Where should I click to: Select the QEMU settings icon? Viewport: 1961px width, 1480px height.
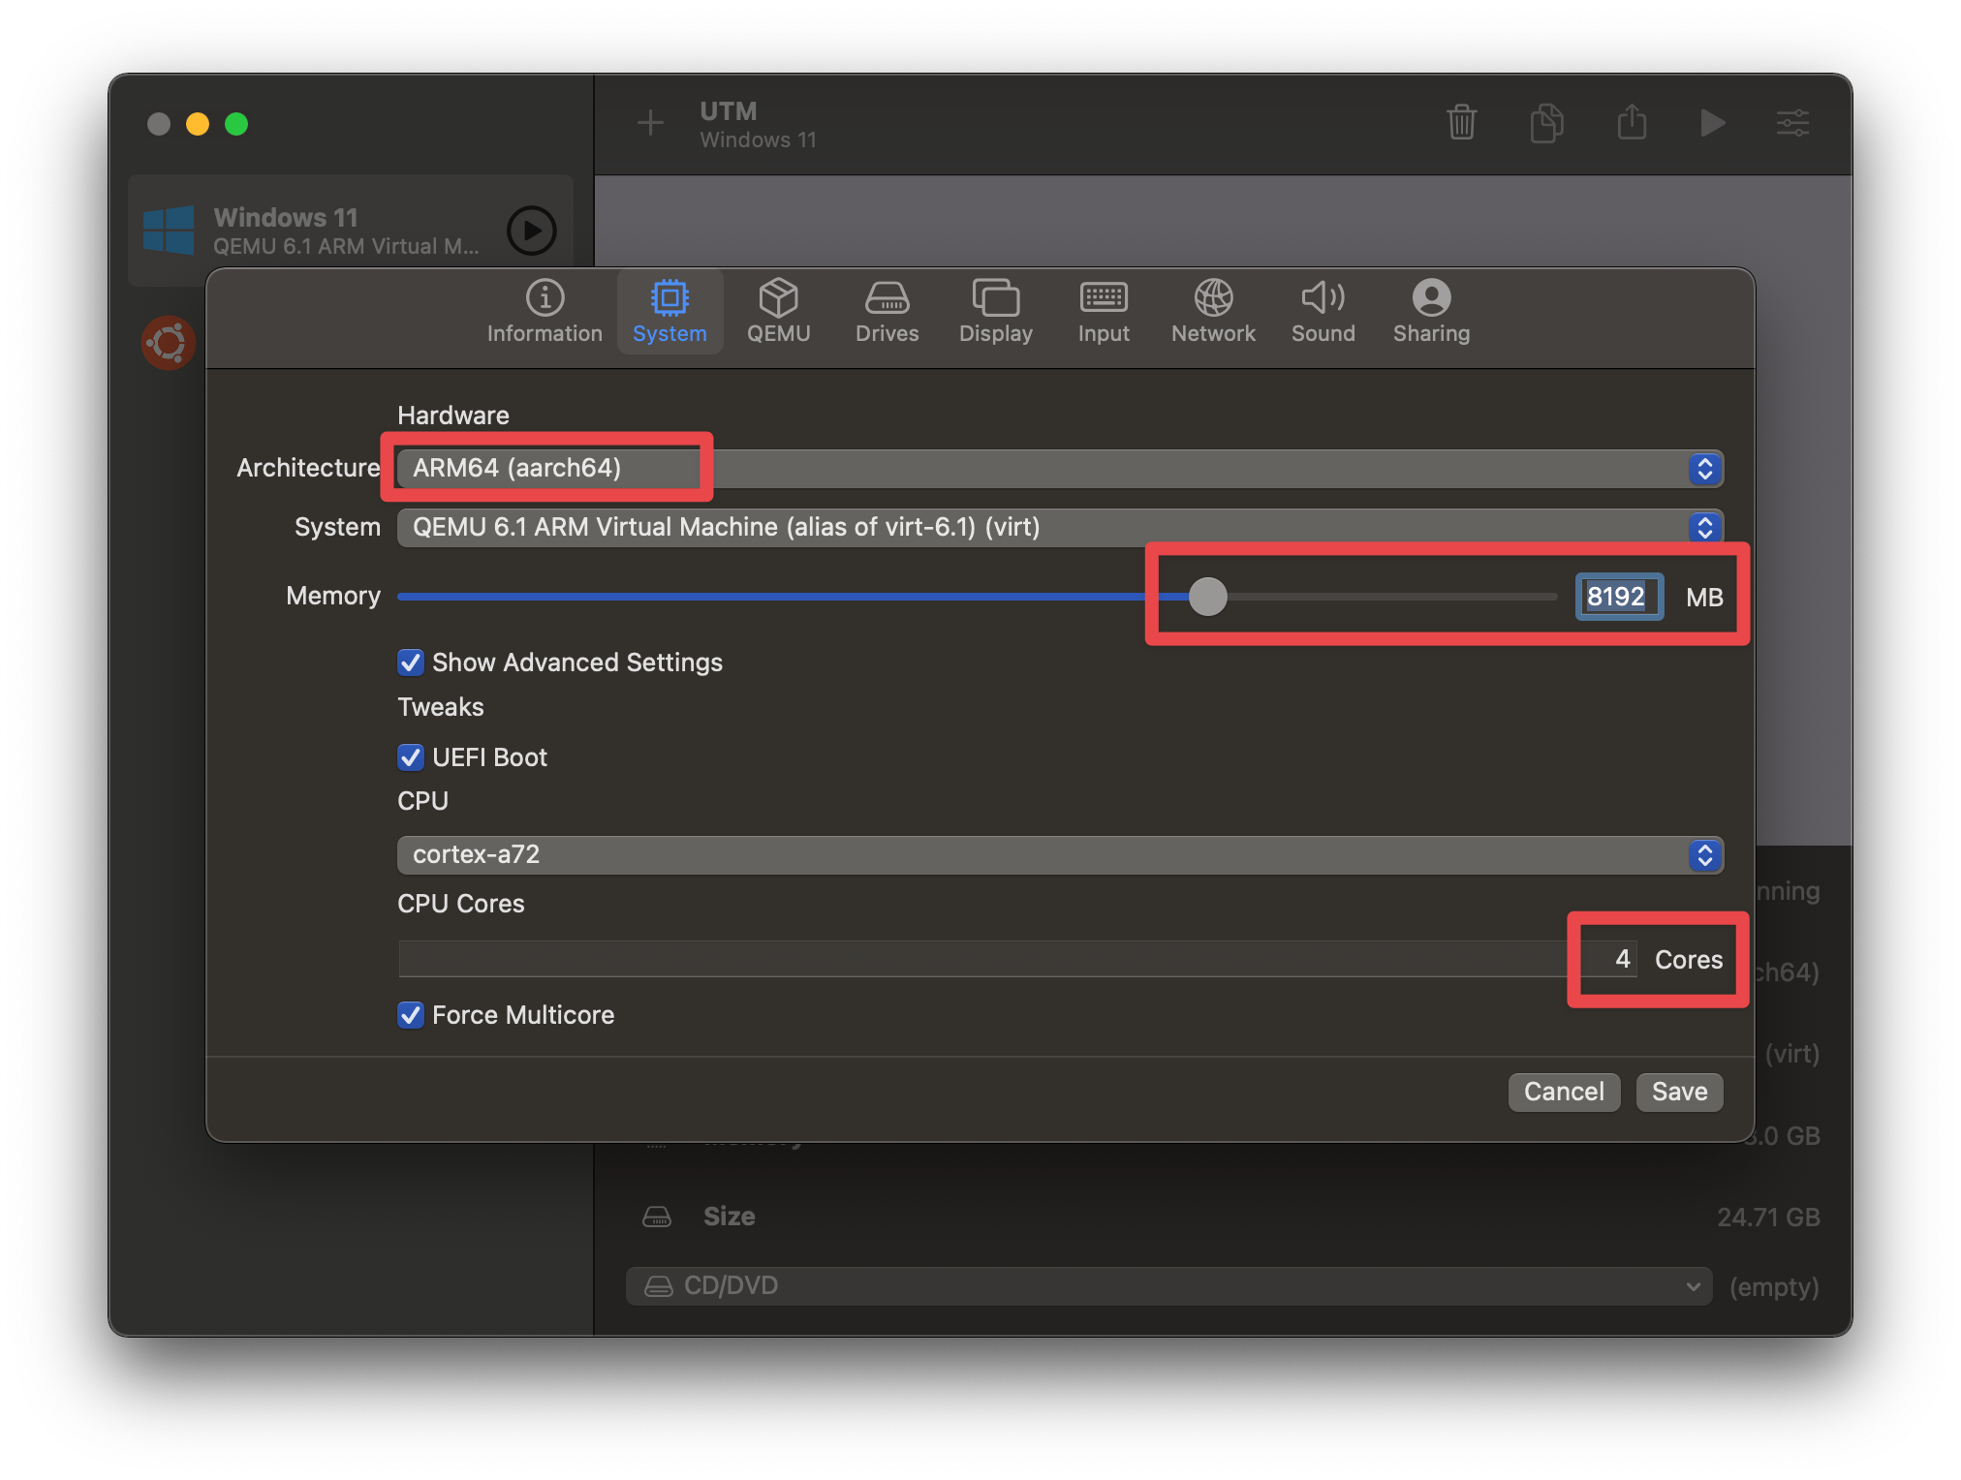[779, 310]
